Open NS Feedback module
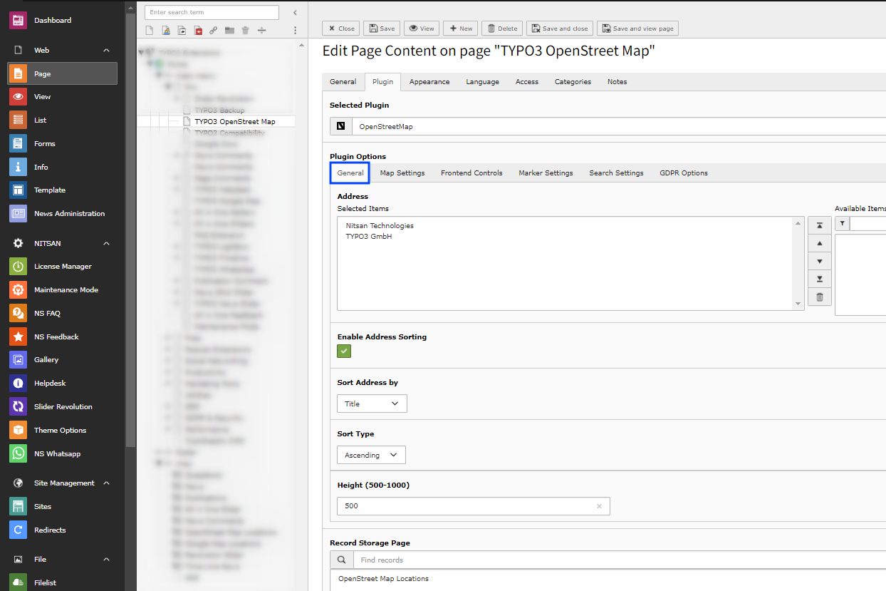This screenshot has width=886, height=591. [x=63, y=336]
